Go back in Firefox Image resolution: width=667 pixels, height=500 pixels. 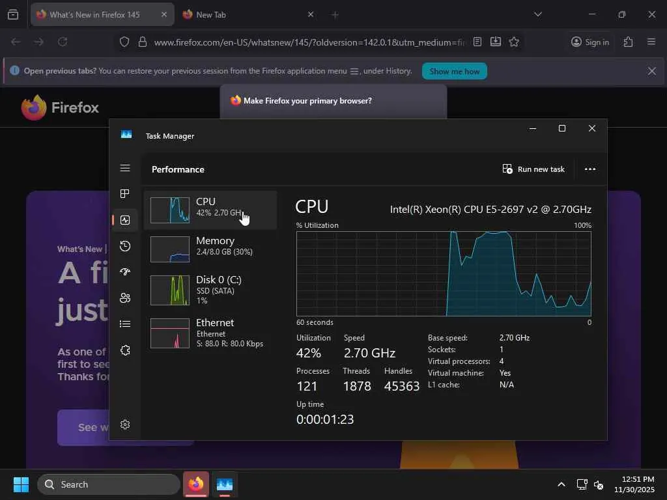pos(16,42)
